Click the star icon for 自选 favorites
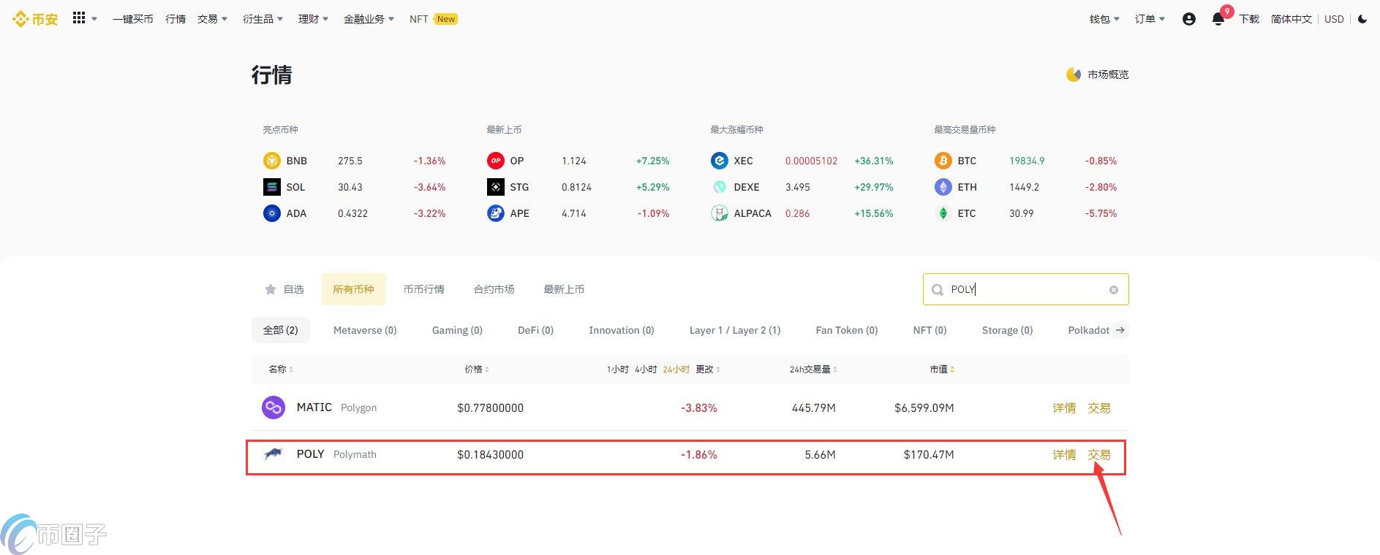 point(271,289)
